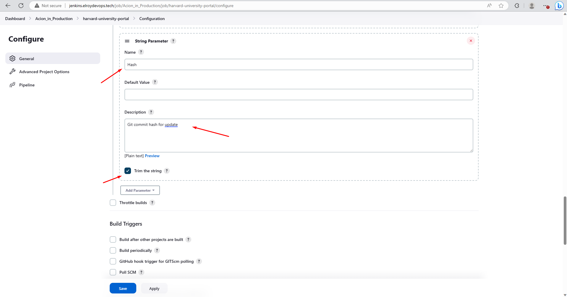The height and width of the screenshot is (297, 567).
Task: Click the browser address bar URL
Action: point(151,6)
